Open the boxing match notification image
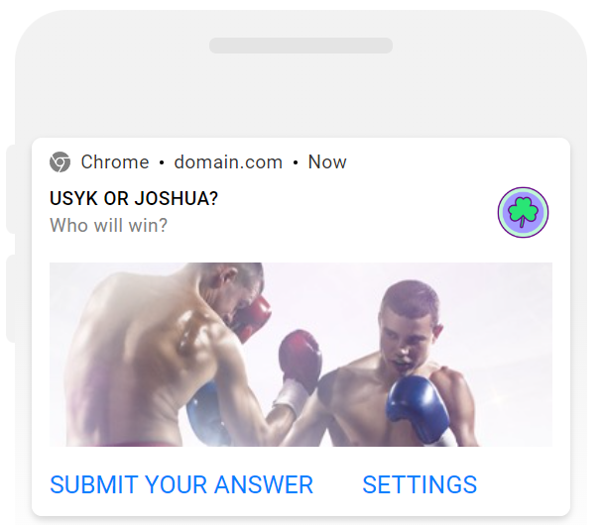 click(x=301, y=354)
